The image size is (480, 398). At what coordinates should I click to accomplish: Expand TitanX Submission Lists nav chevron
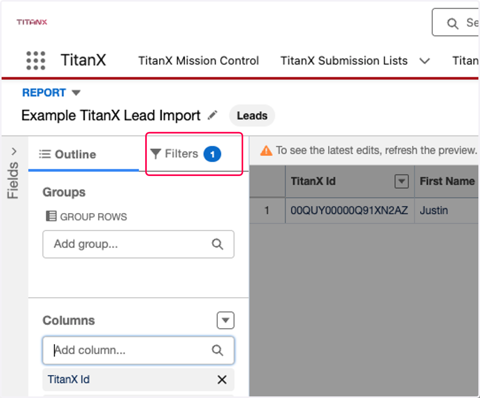[425, 61]
